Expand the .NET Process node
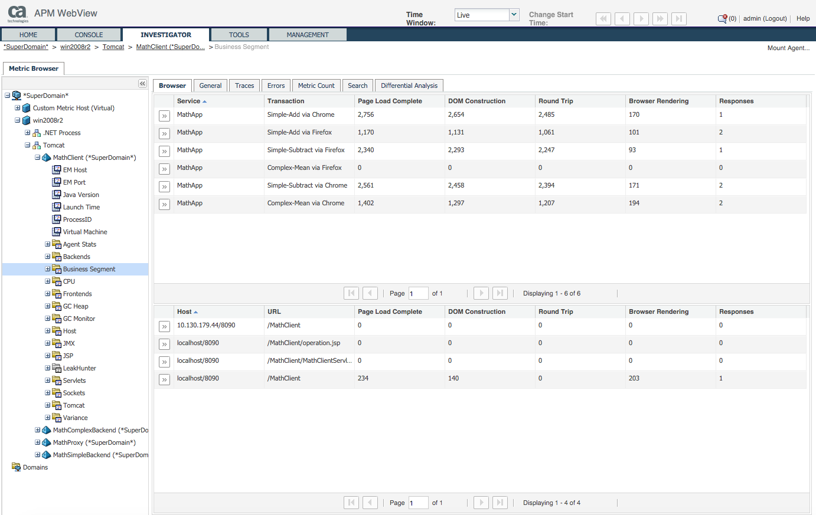This screenshot has width=816, height=515. click(x=28, y=133)
